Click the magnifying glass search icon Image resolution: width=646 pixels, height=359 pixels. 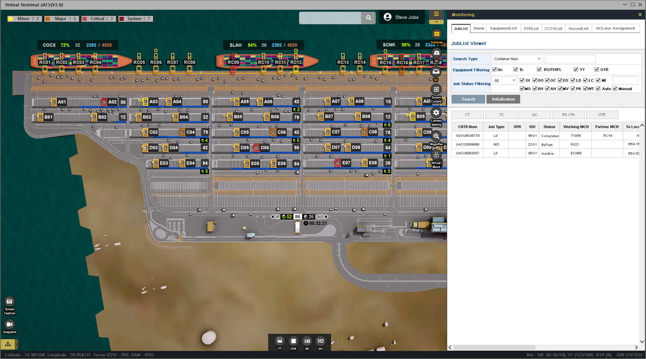tap(368, 18)
